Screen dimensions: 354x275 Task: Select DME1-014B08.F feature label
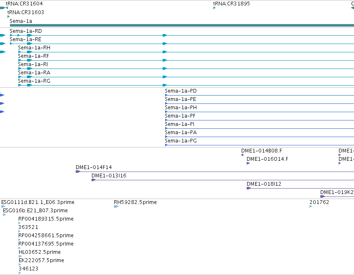(261, 151)
